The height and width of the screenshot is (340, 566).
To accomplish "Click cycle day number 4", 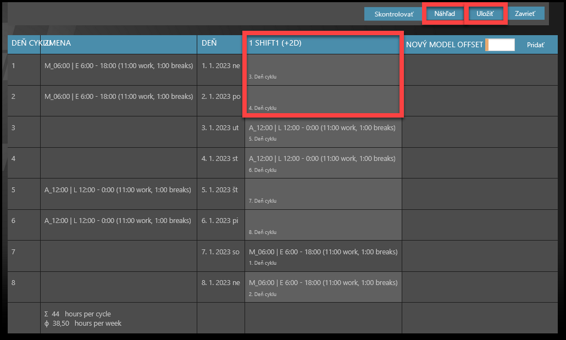I will pyautogui.click(x=13, y=158).
